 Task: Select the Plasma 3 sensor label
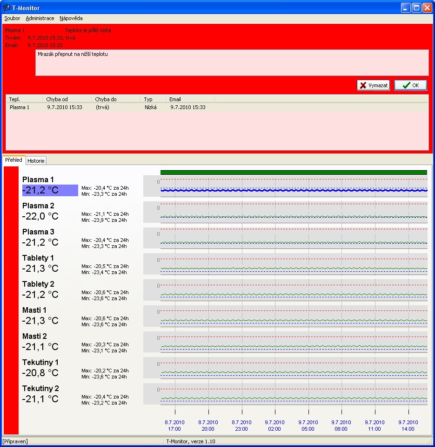(38, 232)
